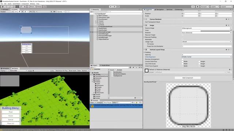The height and width of the screenshot is (131, 234).
Task: Toggle the Collapse button in Console
Action: pos(100,103)
